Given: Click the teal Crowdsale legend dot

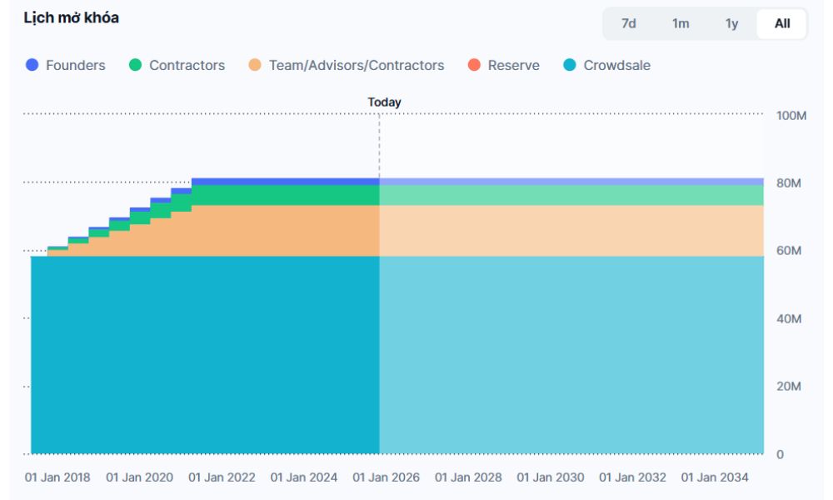Looking at the screenshot, I should coord(570,65).
